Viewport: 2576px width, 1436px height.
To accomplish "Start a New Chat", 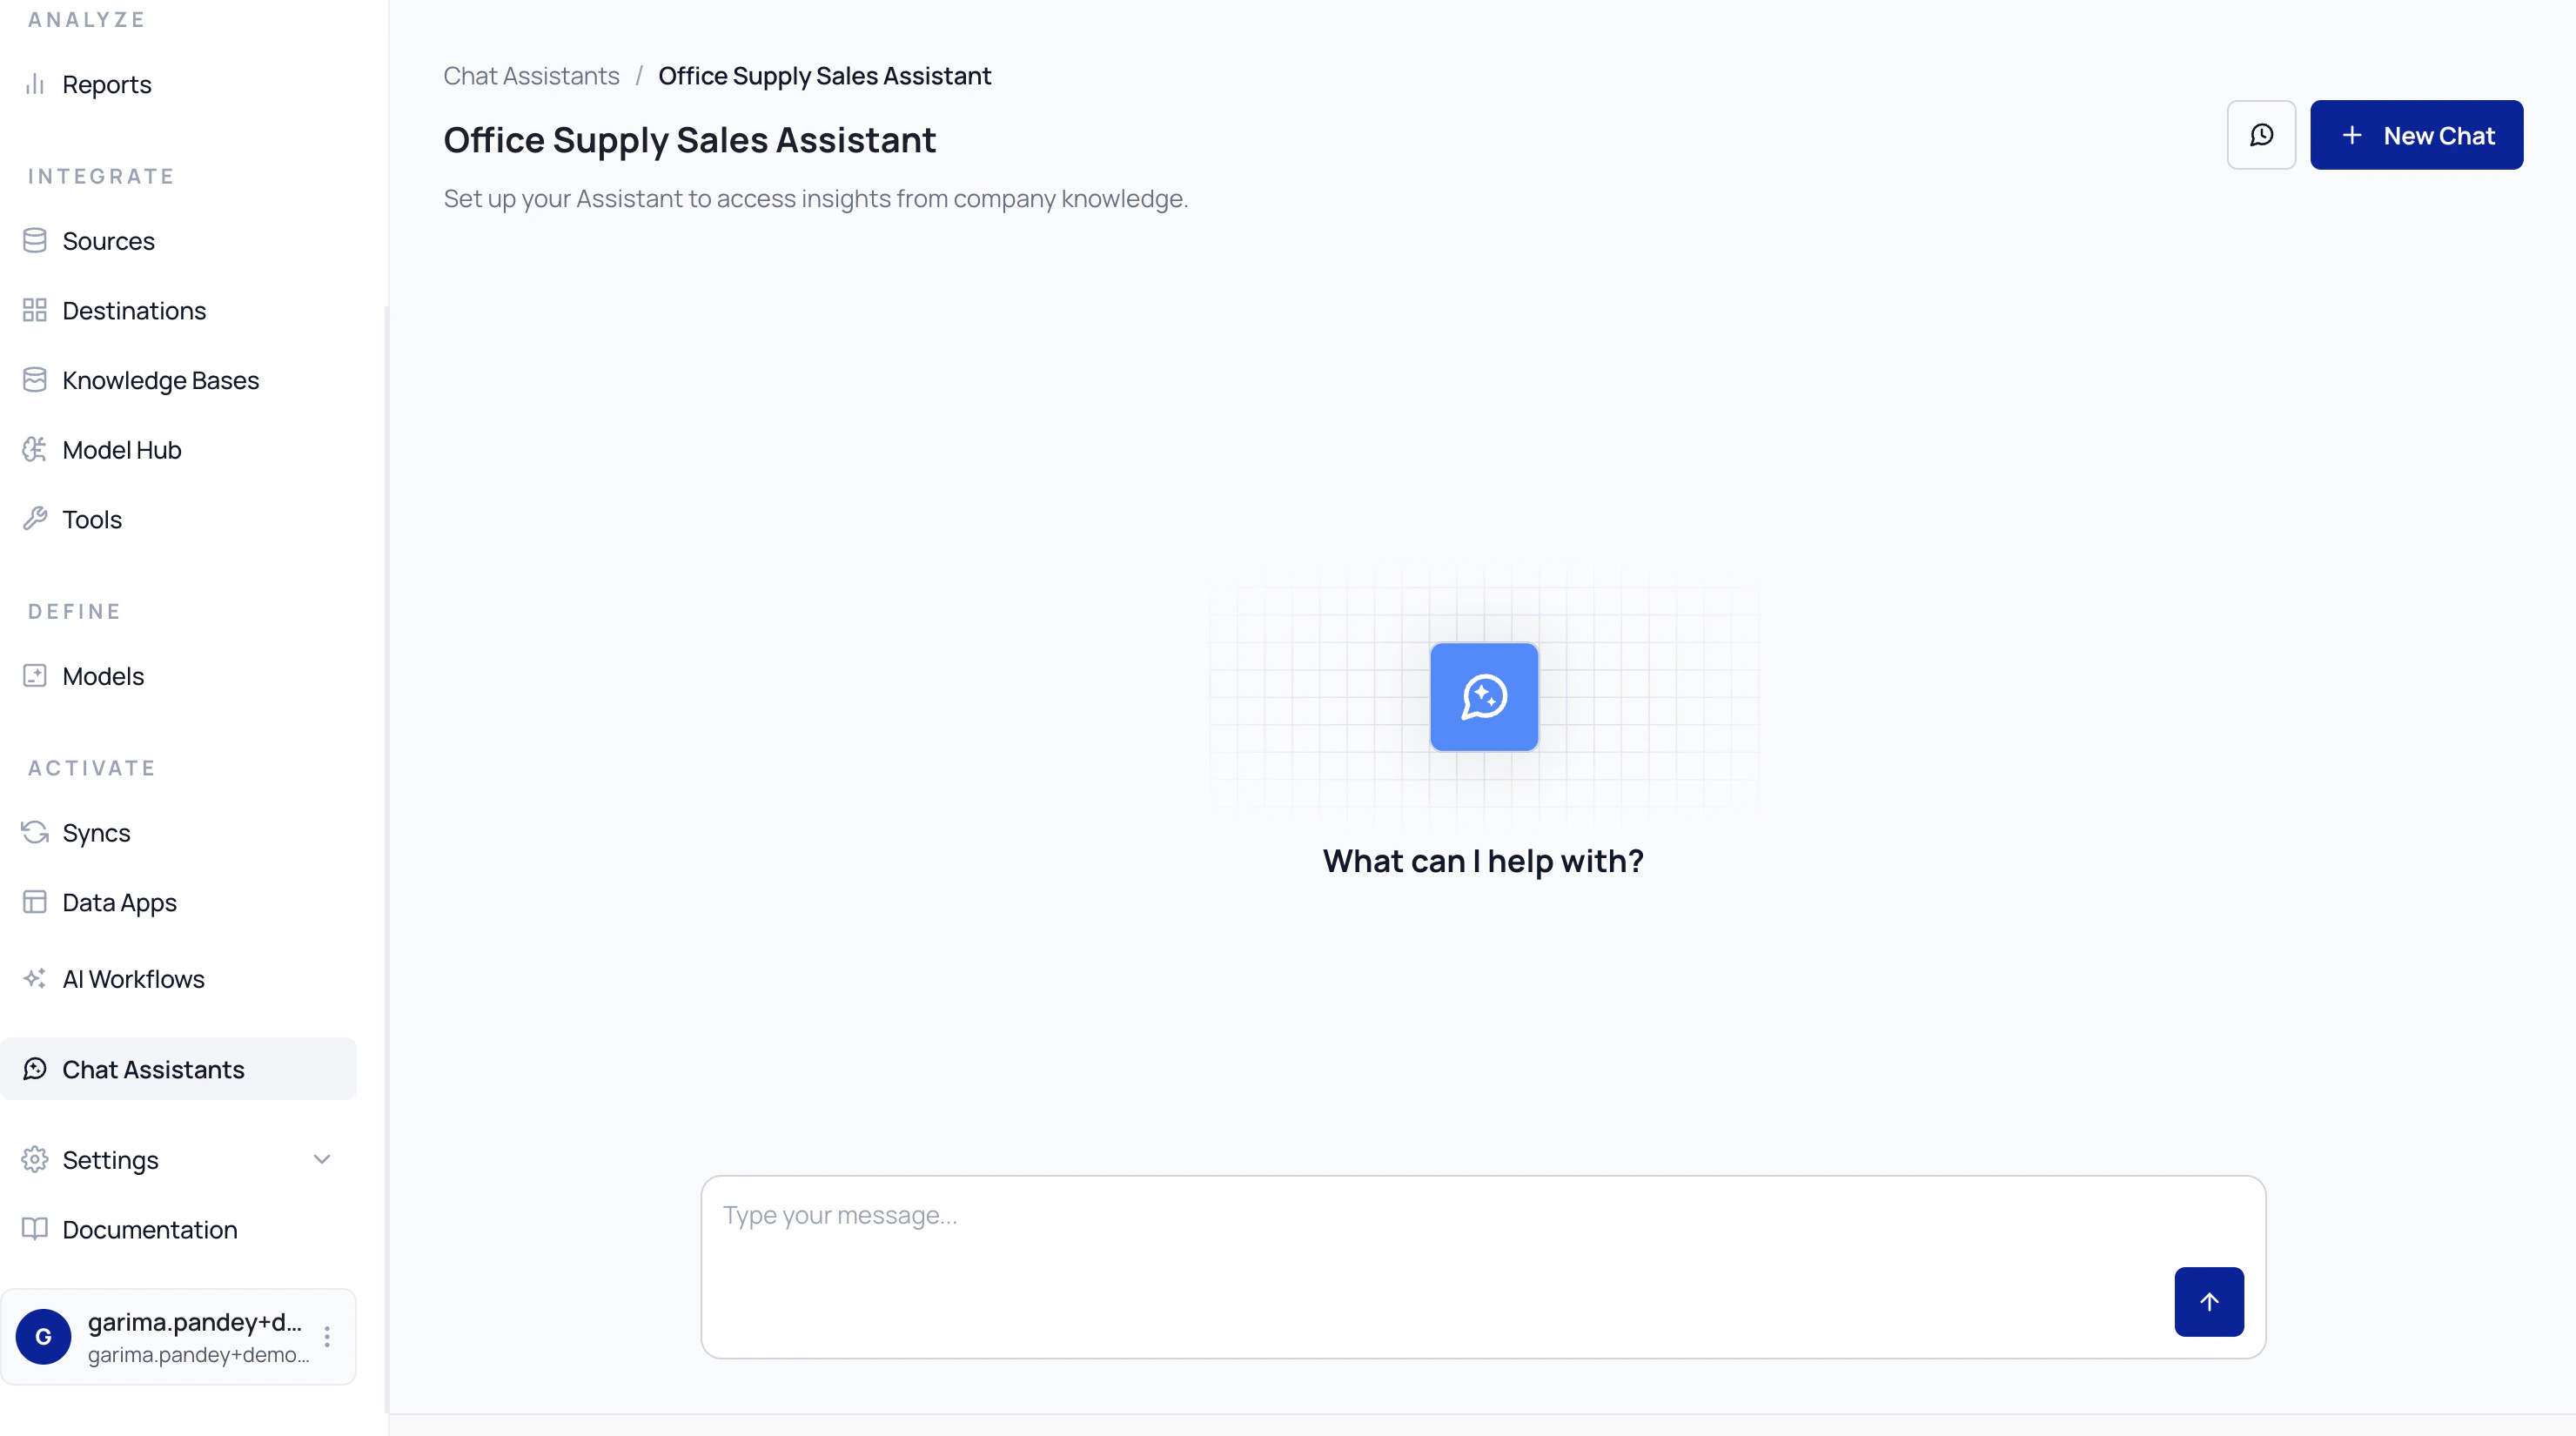I will [2415, 135].
